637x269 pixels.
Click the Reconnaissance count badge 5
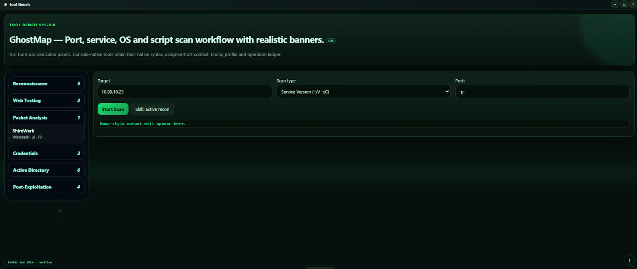(78, 84)
